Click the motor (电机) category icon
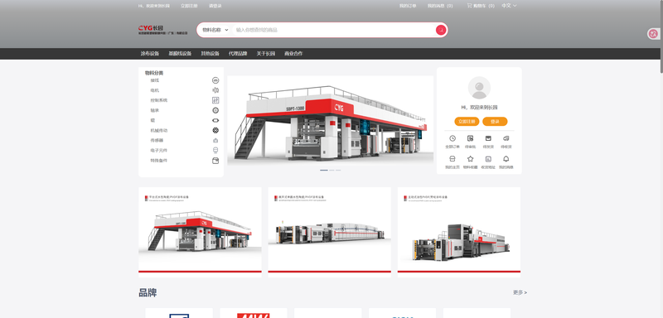 coord(215,90)
